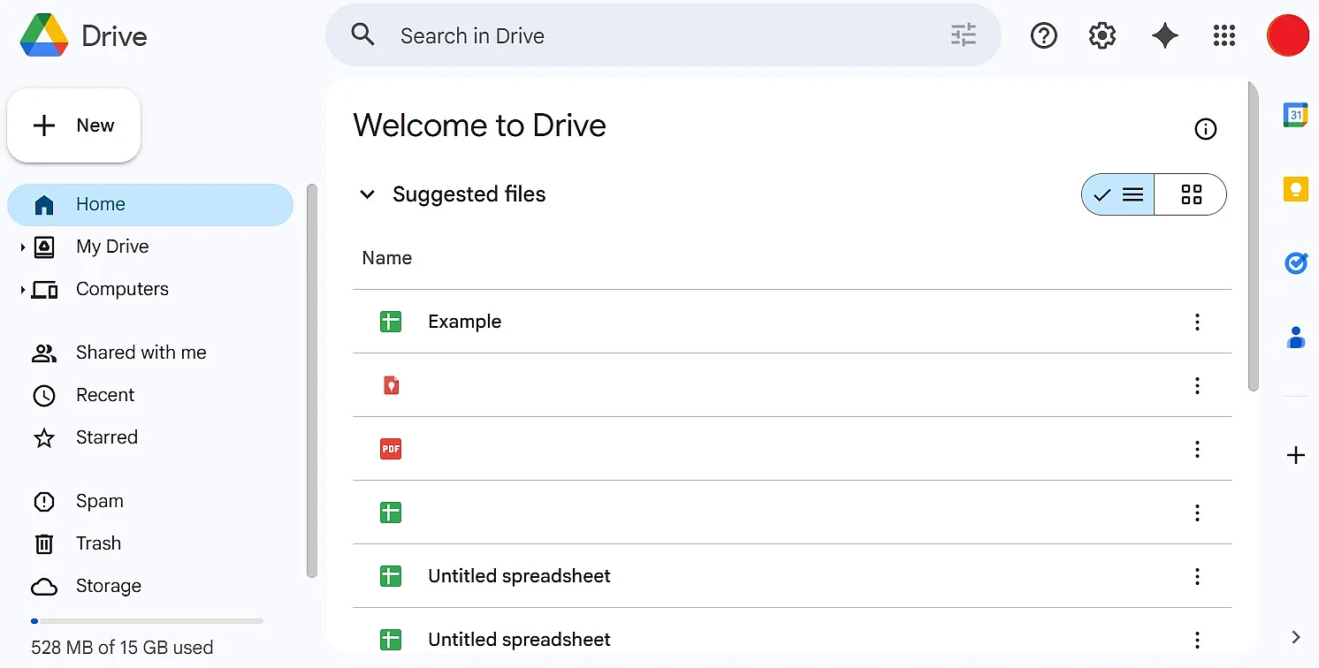
Task: Click the New button
Action: [74, 125]
